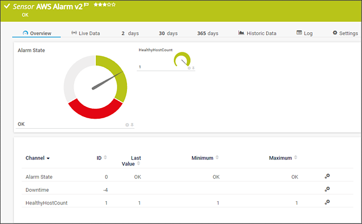Open the 365 days graph tab
This screenshot has width=362, height=224.
[x=208, y=33]
